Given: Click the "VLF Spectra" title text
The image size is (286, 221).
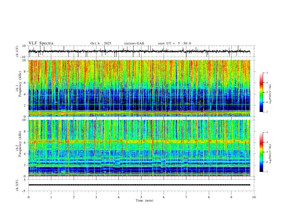Looking at the screenshot, I should (x=41, y=43).
